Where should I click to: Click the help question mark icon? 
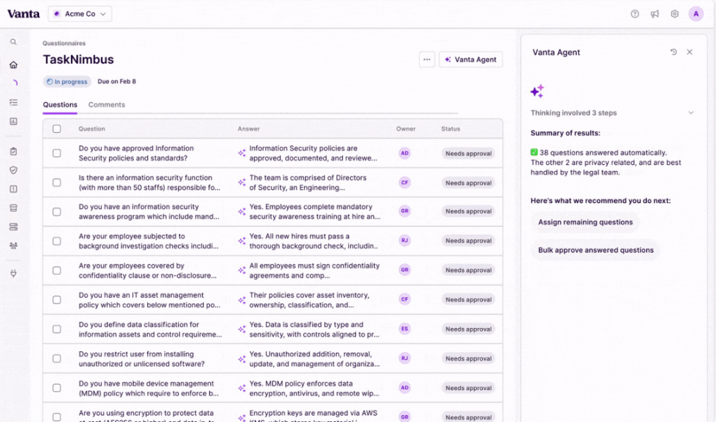coord(634,14)
